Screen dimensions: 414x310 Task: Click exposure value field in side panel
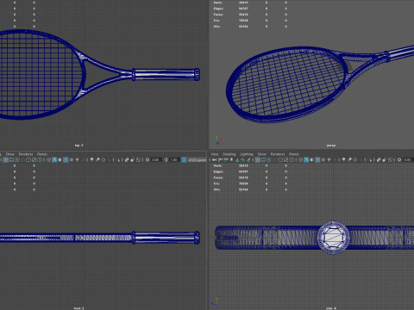tap(408, 160)
